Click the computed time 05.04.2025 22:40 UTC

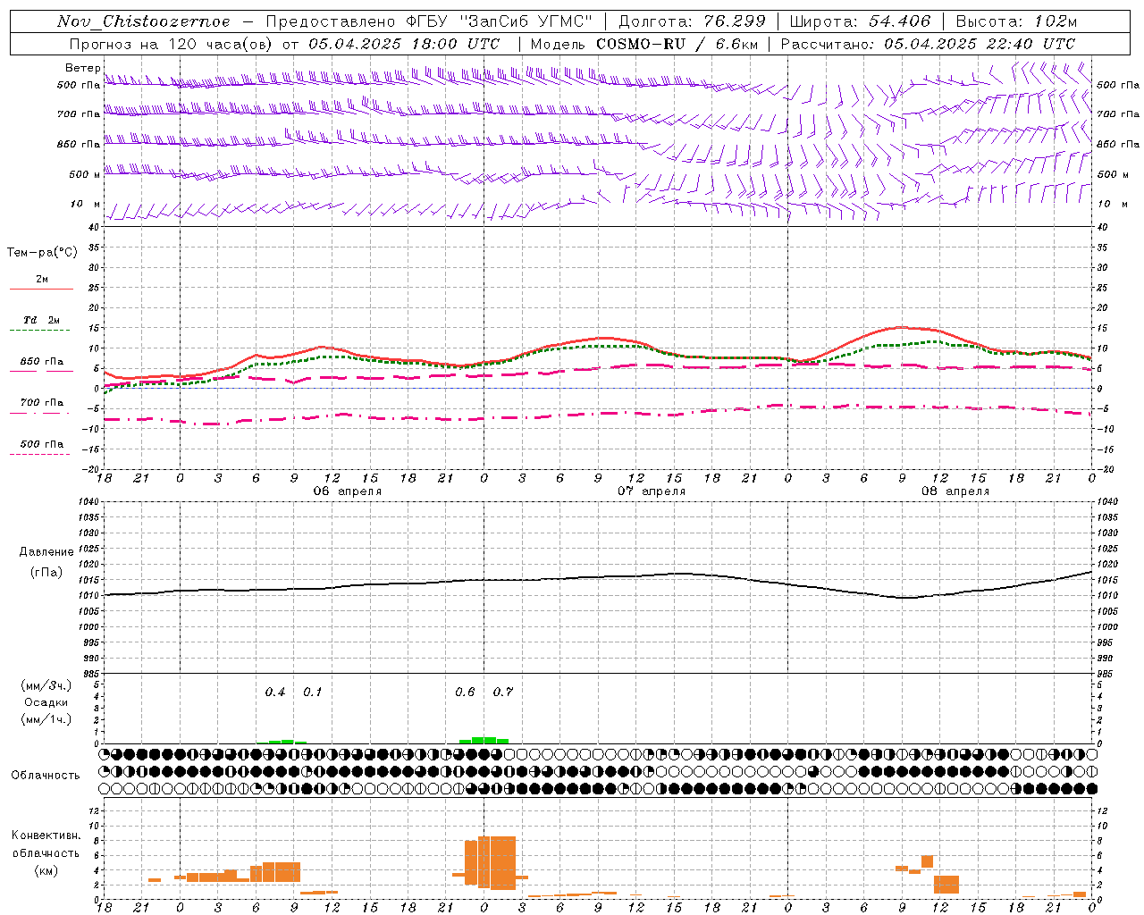980,44
